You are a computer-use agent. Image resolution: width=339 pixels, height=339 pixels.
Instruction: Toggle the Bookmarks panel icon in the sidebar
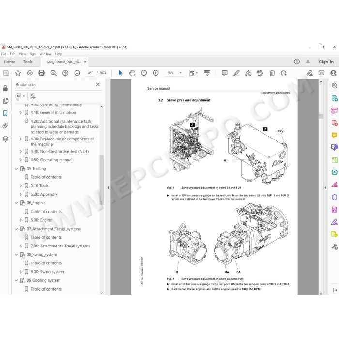click(5, 113)
